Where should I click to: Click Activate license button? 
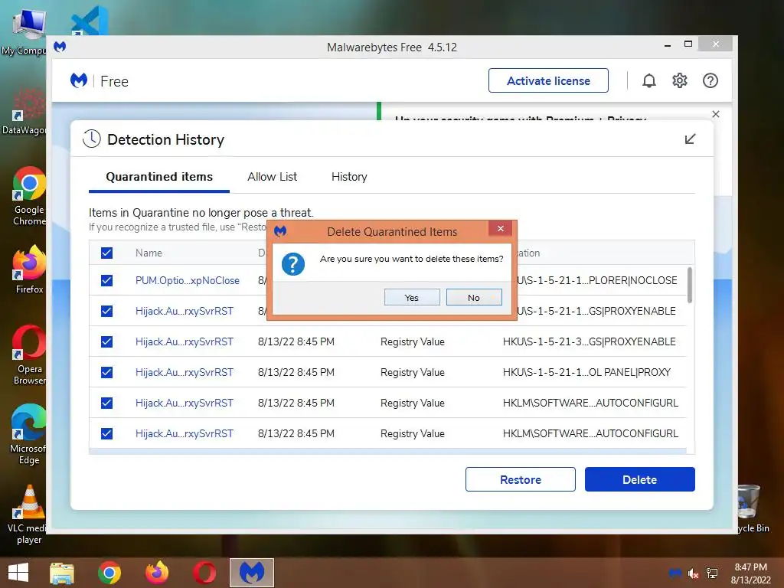[x=548, y=80]
